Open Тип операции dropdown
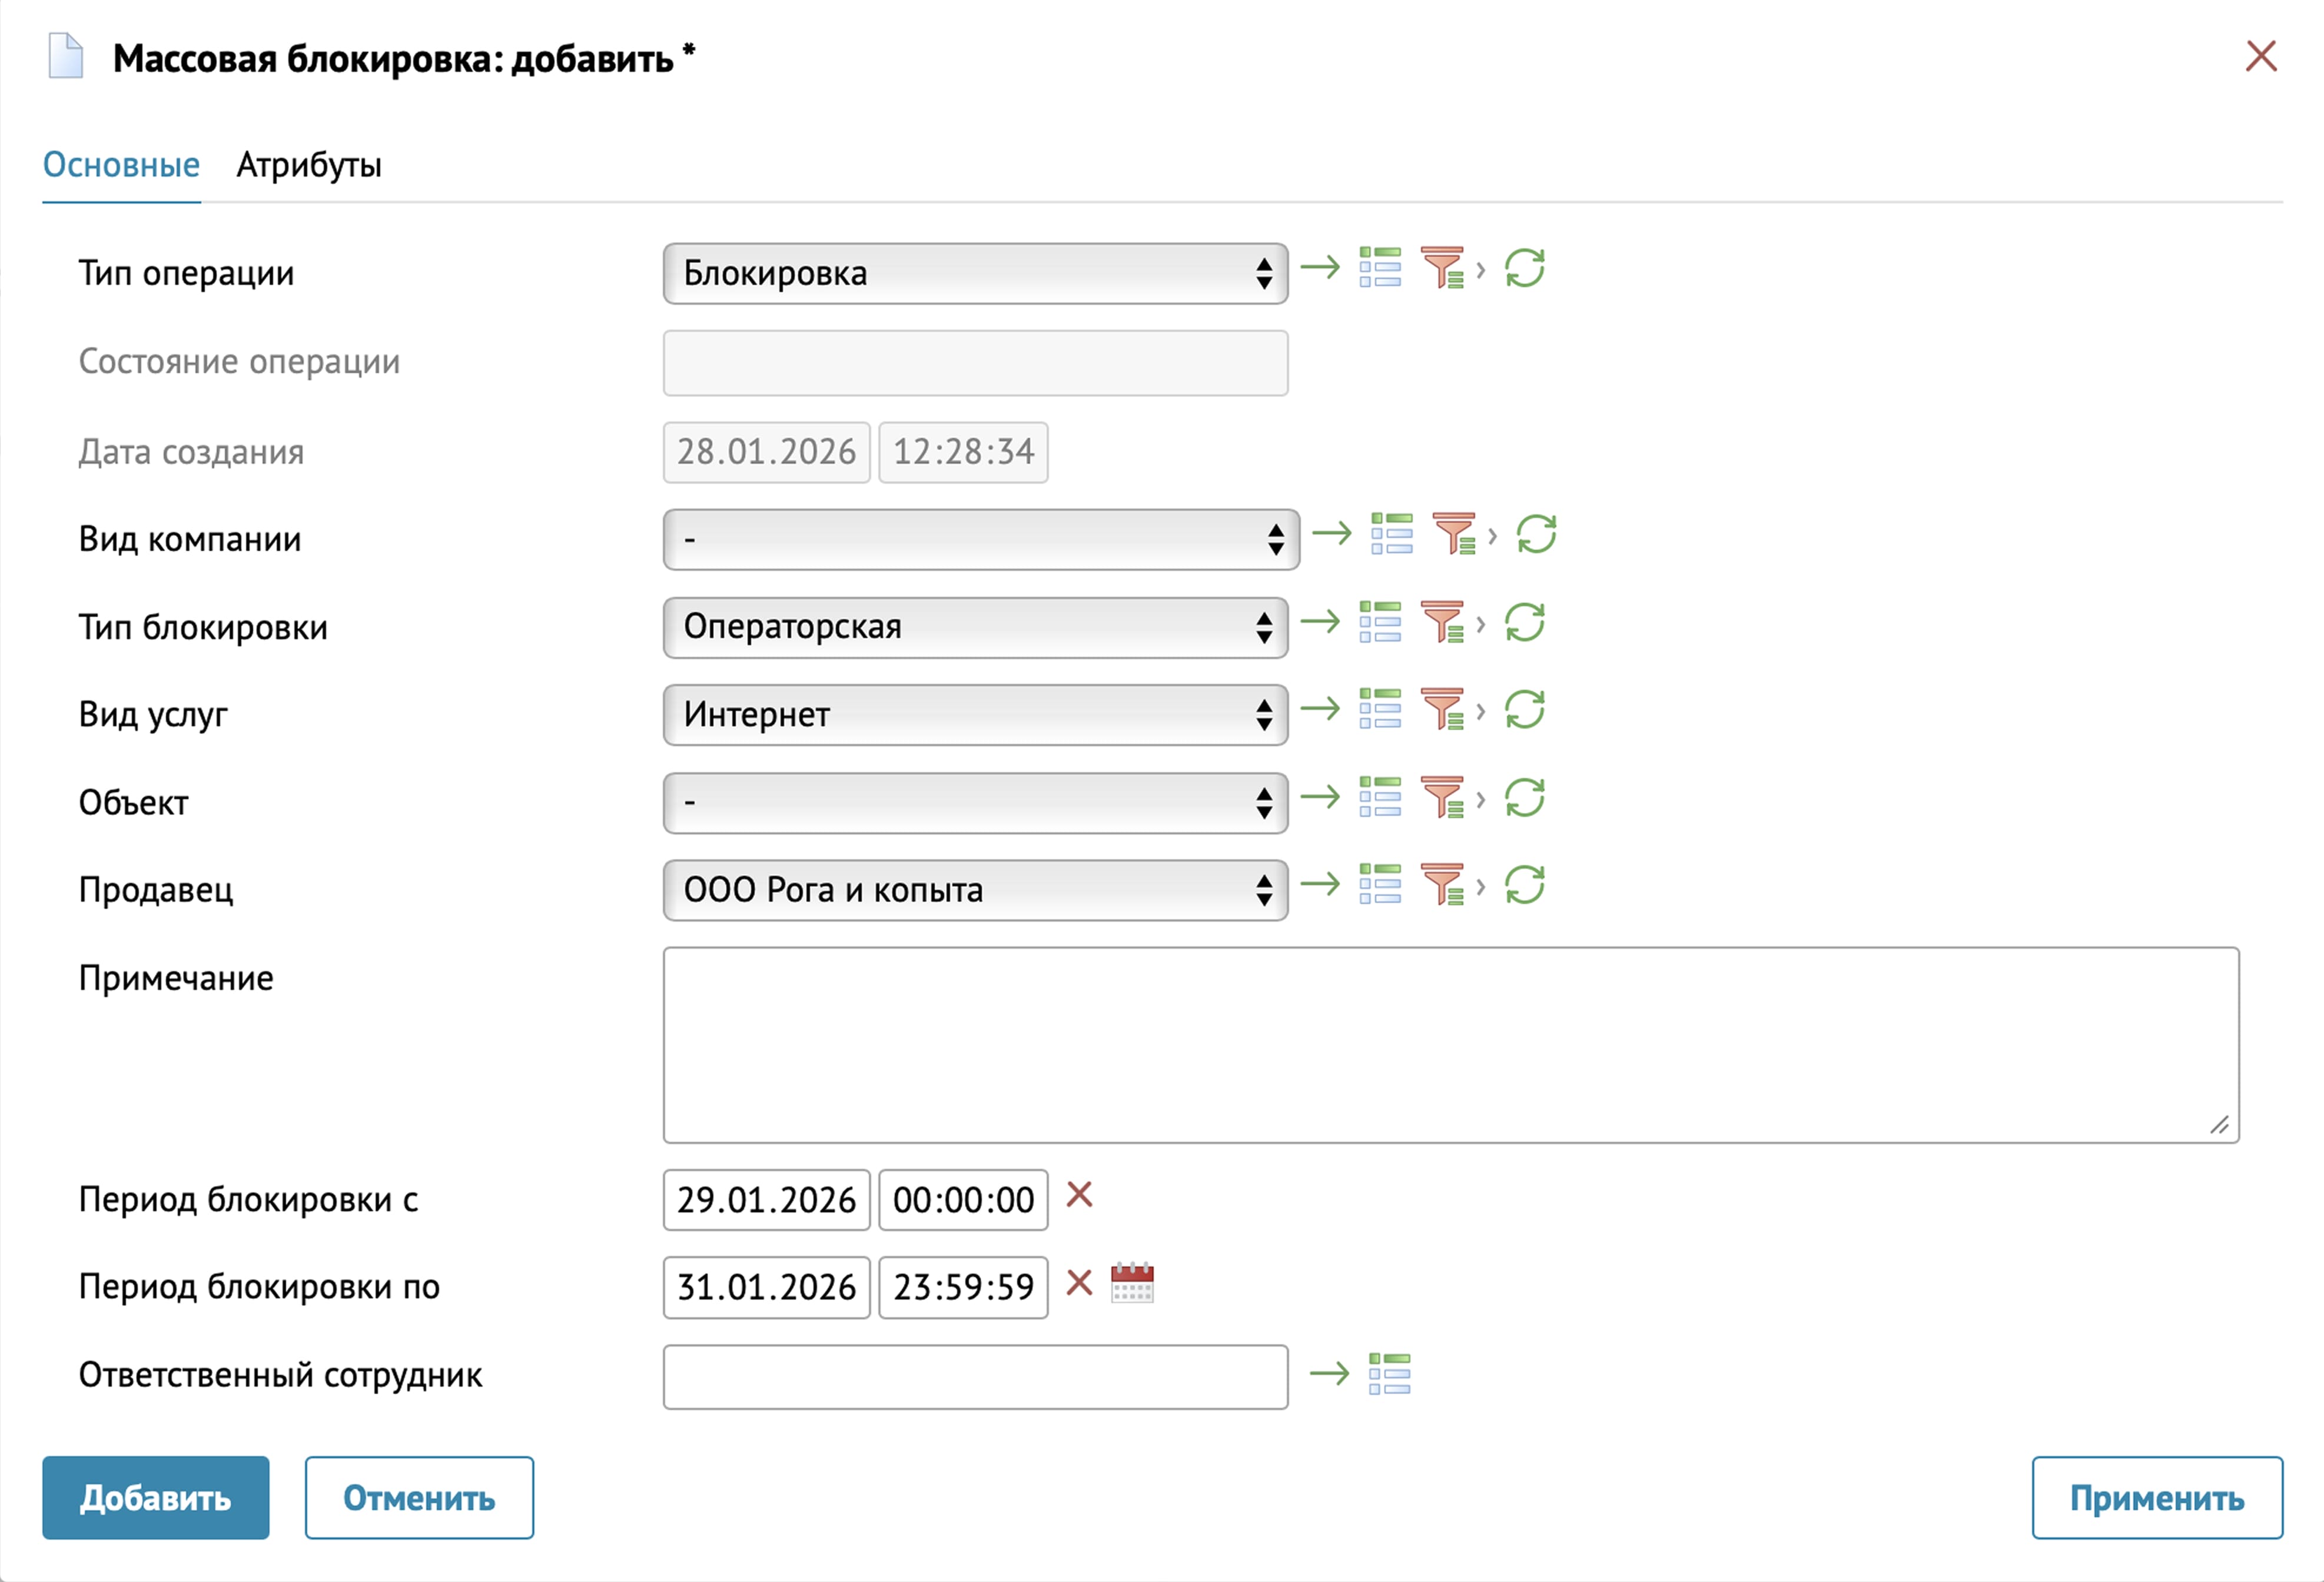Screen dimensions: 2324x1582 [x=975, y=274]
